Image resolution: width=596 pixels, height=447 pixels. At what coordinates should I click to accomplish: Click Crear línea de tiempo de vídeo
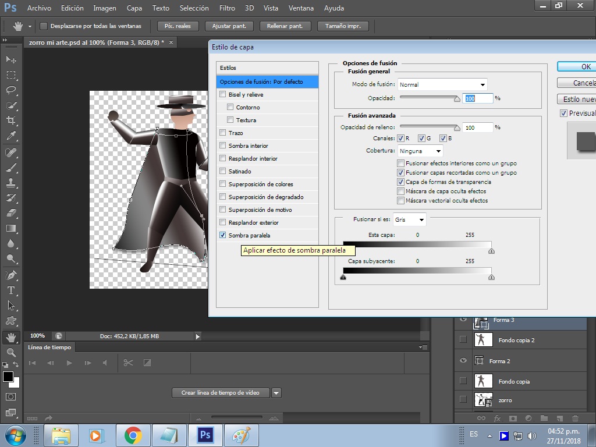pyautogui.click(x=221, y=393)
